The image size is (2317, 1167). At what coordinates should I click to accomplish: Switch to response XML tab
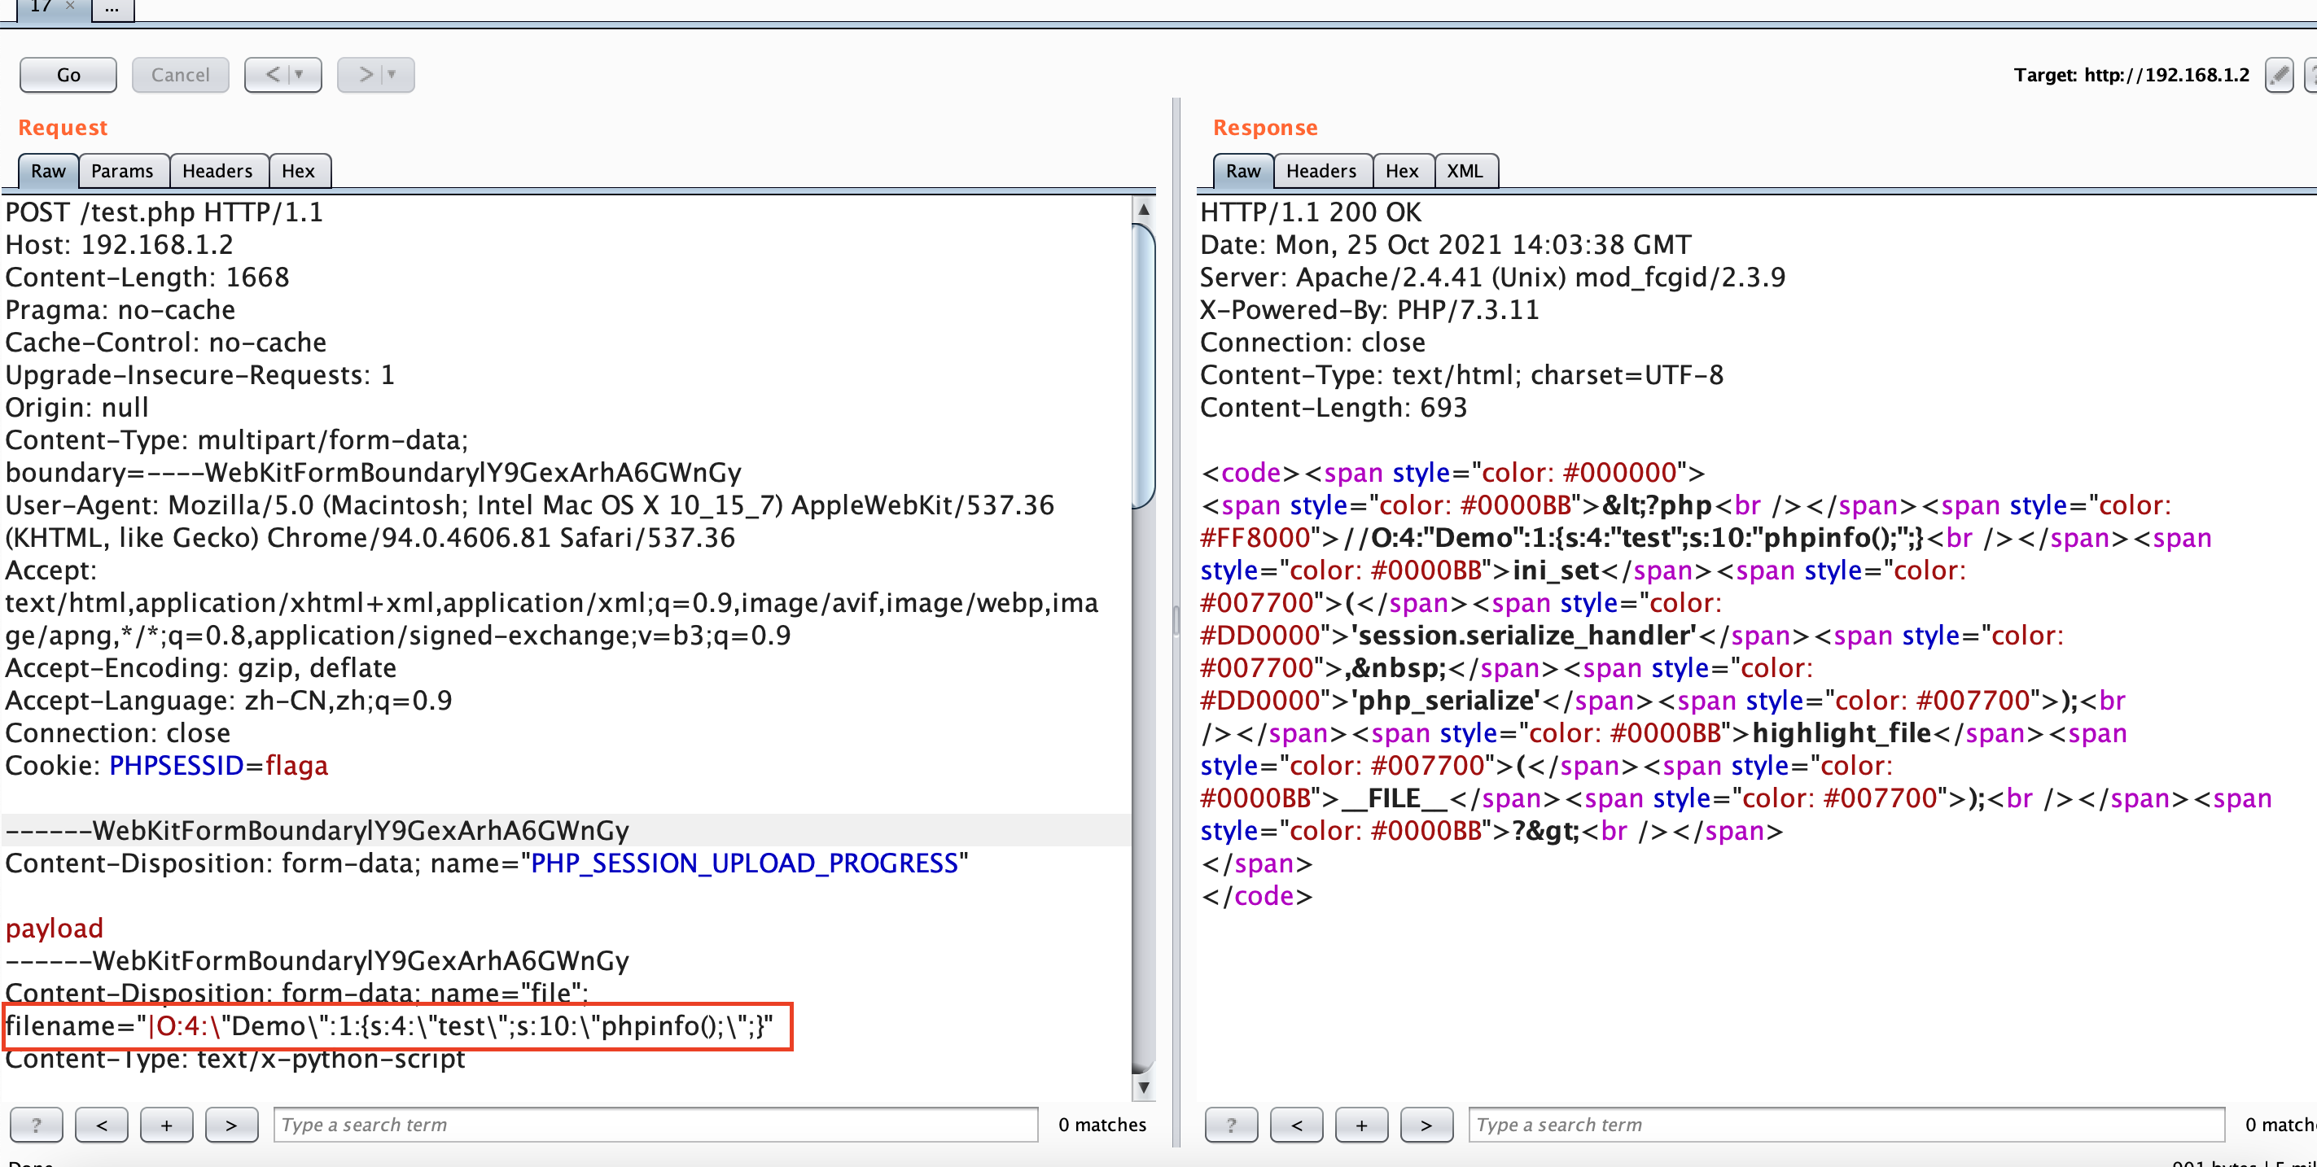[1465, 171]
